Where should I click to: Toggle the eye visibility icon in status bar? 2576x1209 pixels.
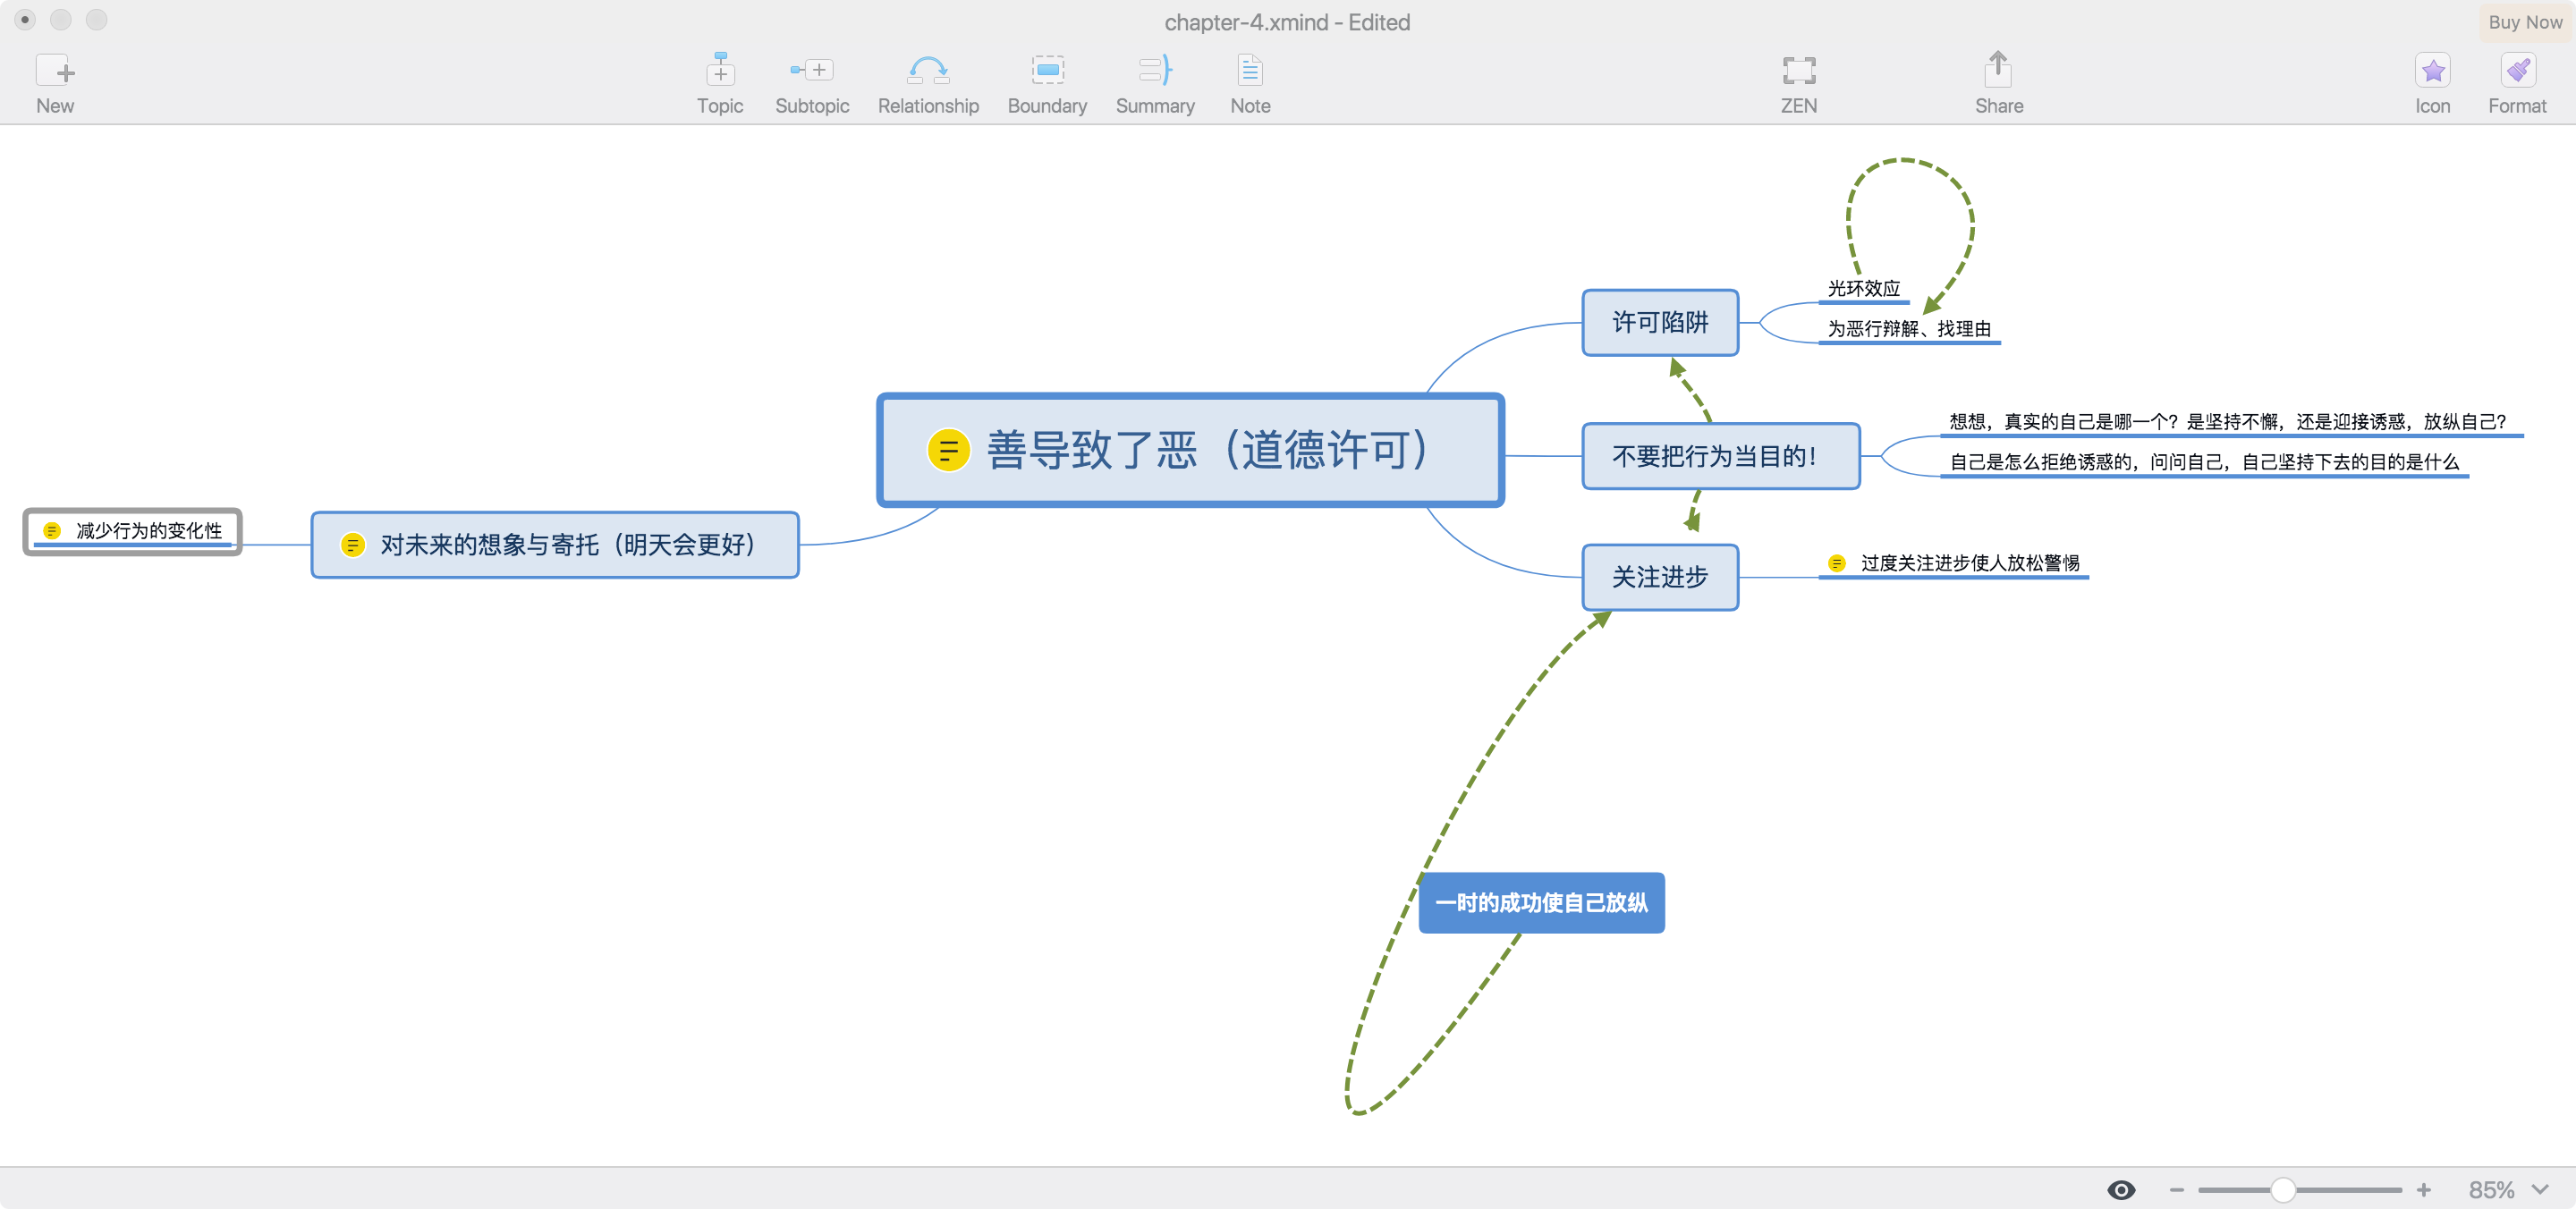click(x=2121, y=1190)
